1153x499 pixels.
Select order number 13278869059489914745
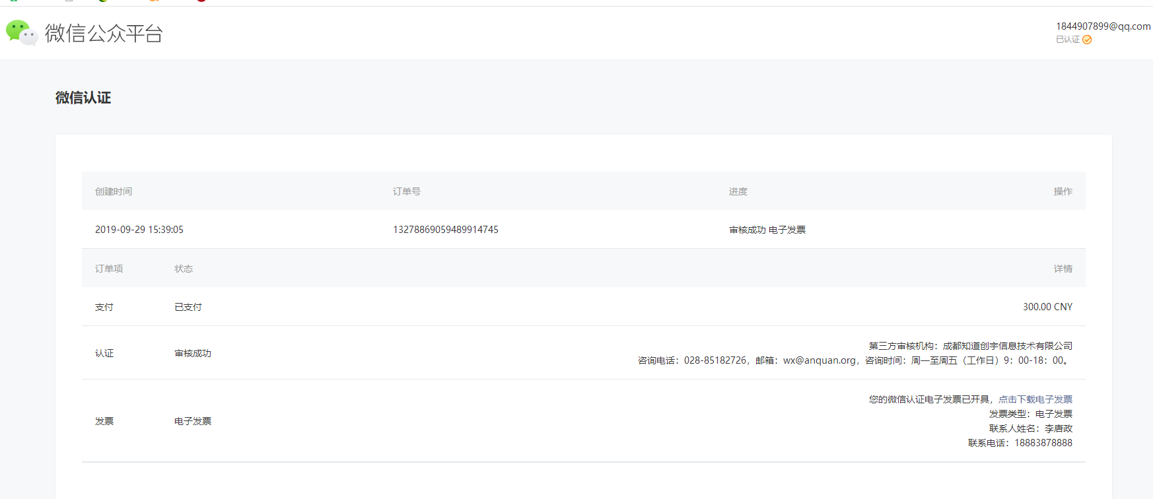pyautogui.click(x=446, y=230)
